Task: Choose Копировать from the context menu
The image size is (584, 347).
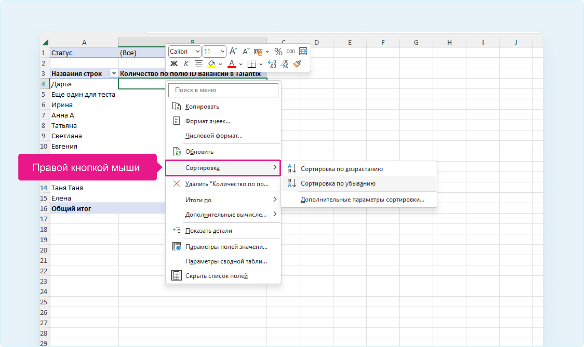Action: tap(202, 107)
